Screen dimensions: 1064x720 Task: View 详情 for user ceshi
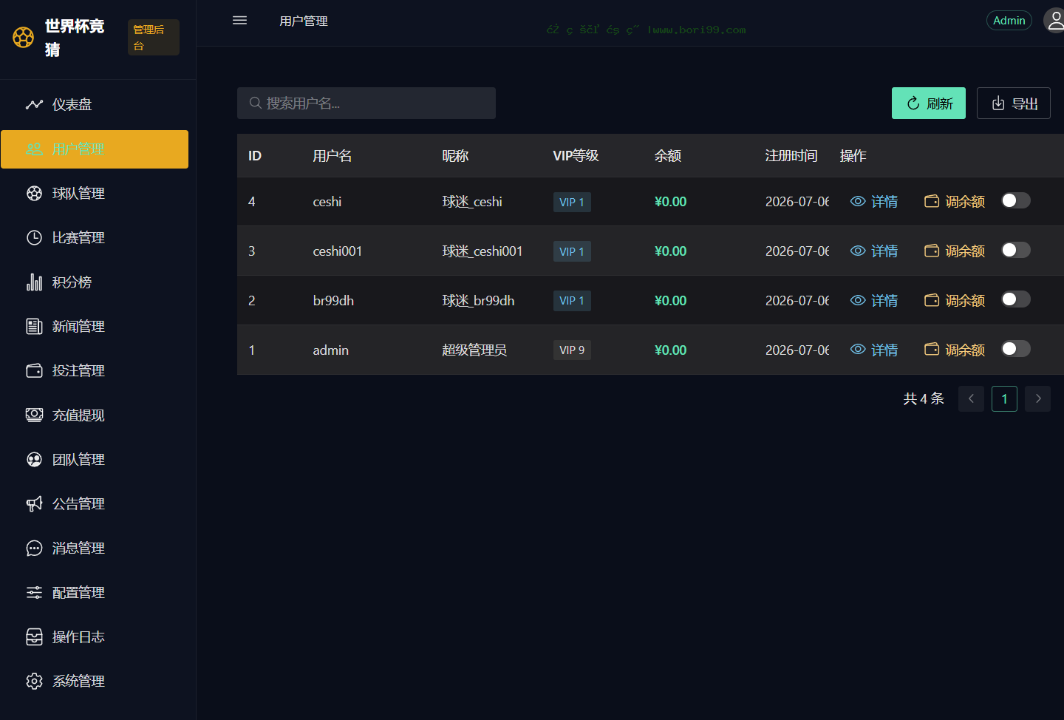click(874, 202)
